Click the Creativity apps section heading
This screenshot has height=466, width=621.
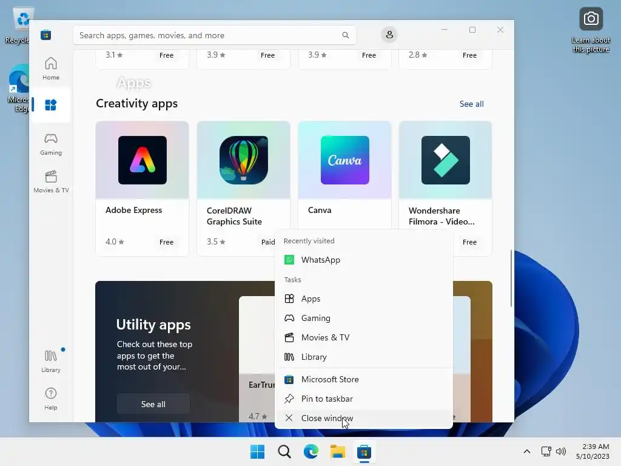point(136,103)
